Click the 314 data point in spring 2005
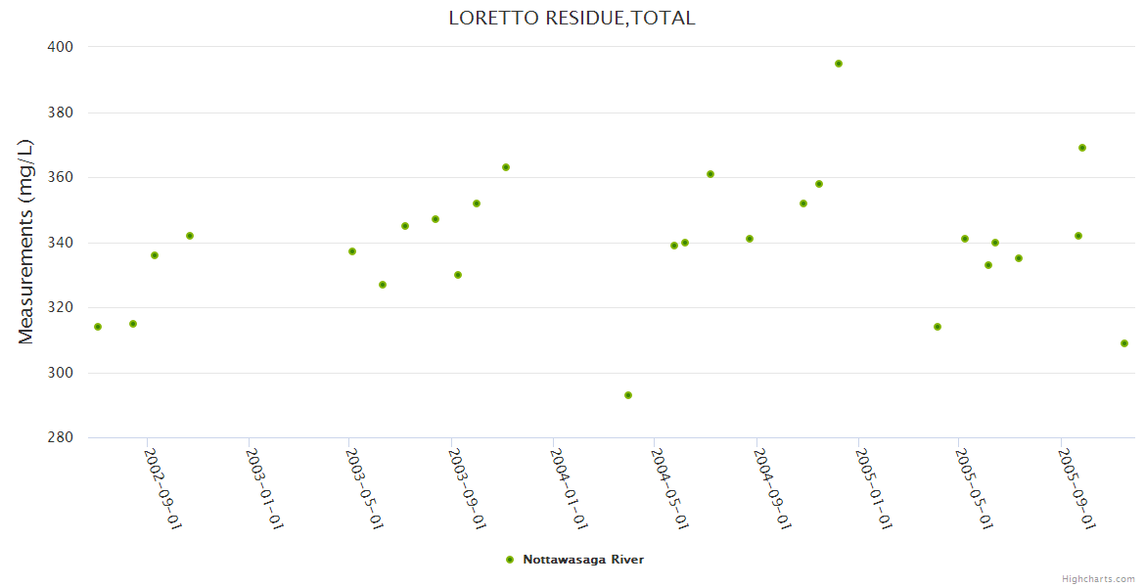The image size is (1145, 587). coord(938,327)
